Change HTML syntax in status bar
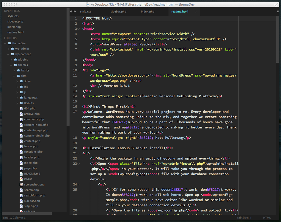The image size is (281, 222). [267, 218]
